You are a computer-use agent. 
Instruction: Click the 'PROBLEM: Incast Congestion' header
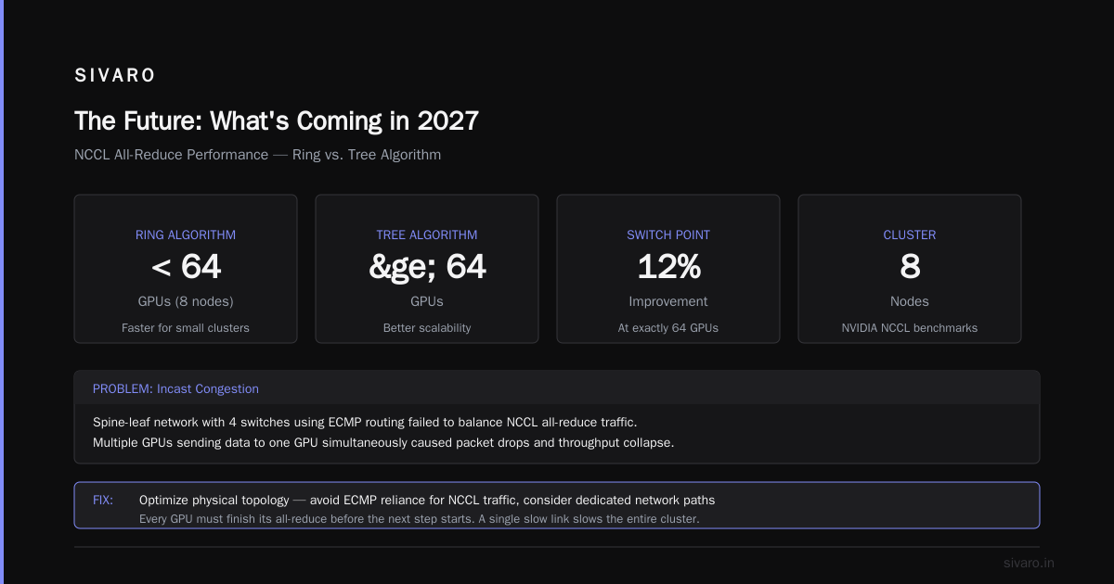tap(175, 388)
